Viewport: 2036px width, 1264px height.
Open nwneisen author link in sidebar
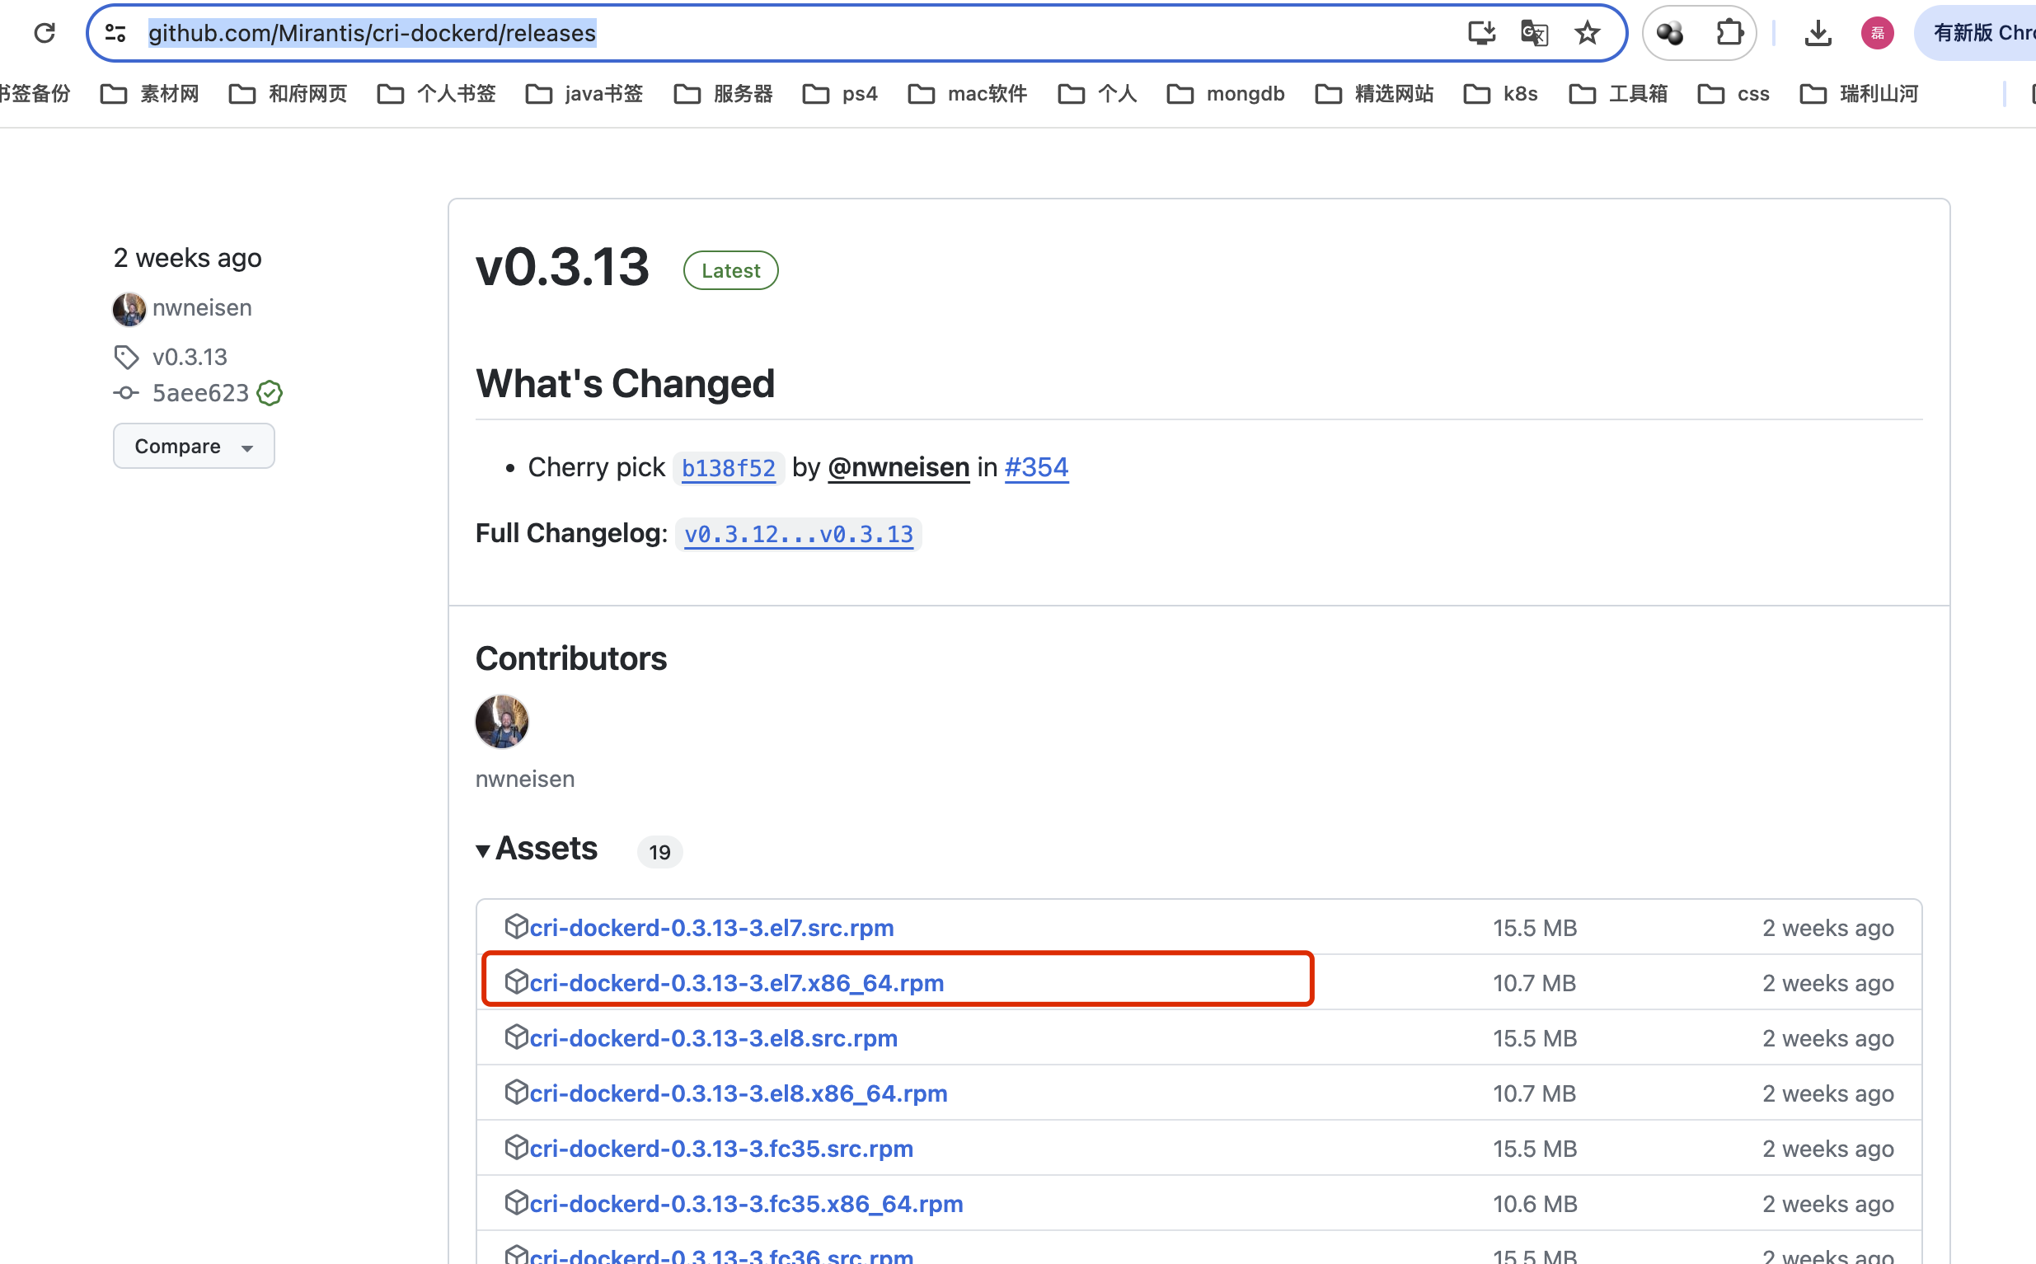(201, 307)
